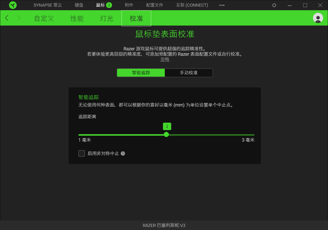This screenshot has width=328, height=230.
Task: Click the 忽略 link
Action: [x=165, y=60]
